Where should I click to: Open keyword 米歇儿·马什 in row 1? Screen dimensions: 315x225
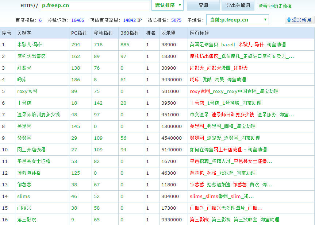click(x=30, y=44)
